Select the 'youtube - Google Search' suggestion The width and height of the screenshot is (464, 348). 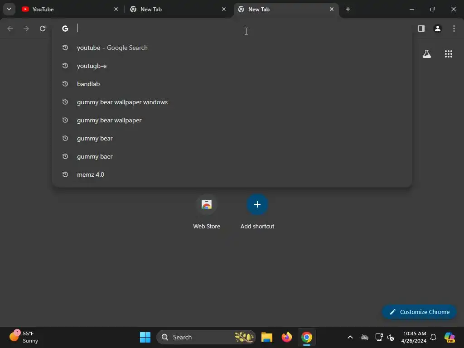(232, 48)
